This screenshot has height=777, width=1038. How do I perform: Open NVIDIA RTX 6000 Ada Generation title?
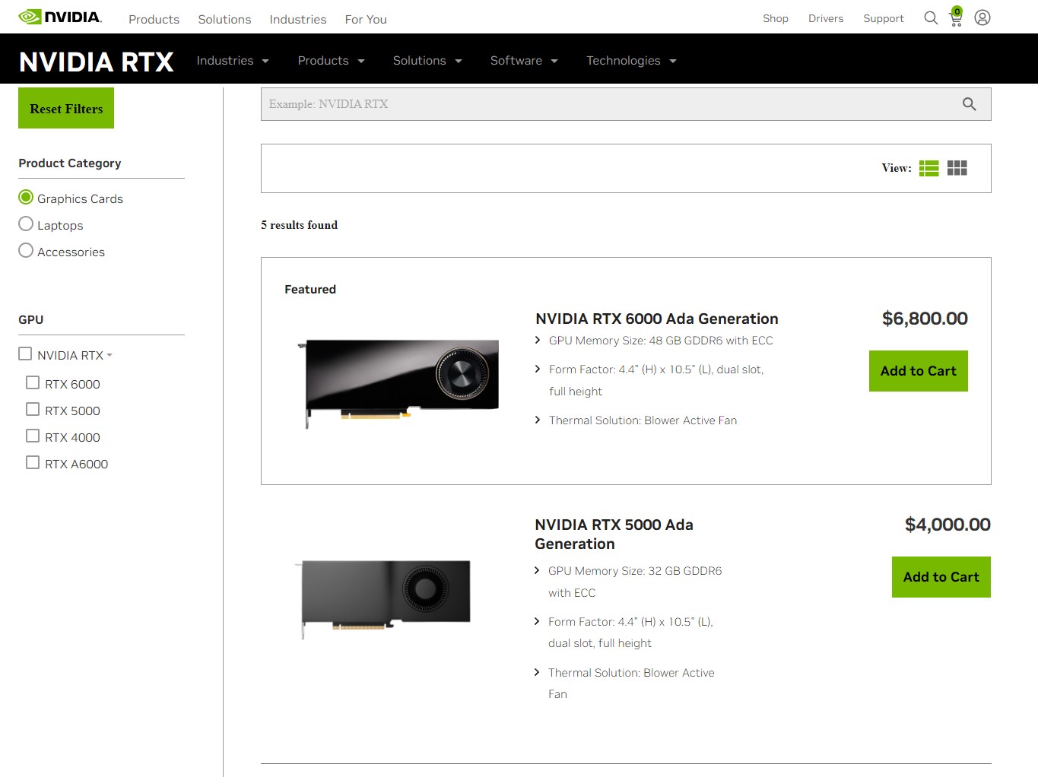point(657,319)
